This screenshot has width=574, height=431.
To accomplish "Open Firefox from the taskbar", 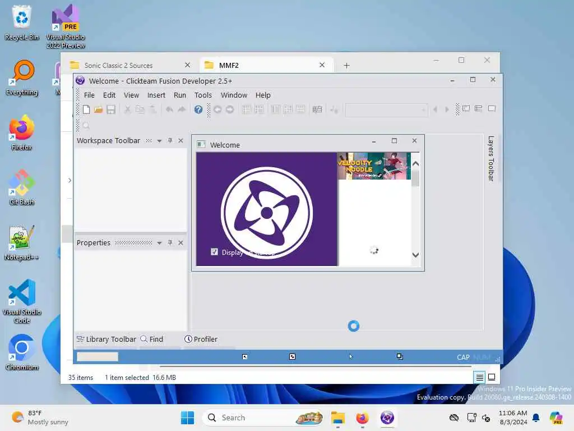I will (363, 418).
